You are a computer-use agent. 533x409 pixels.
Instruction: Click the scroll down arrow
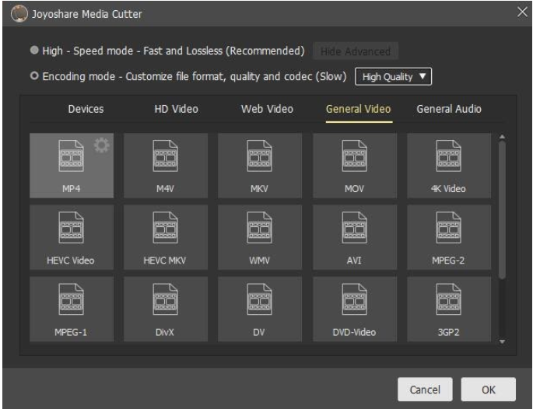click(x=502, y=341)
